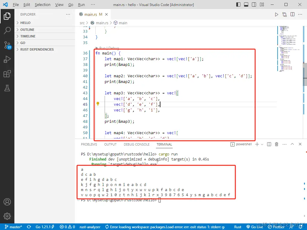Open the Extensions view icon
Image resolution: width=307 pixels, height=230 pixels.
click(x=7, y=74)
